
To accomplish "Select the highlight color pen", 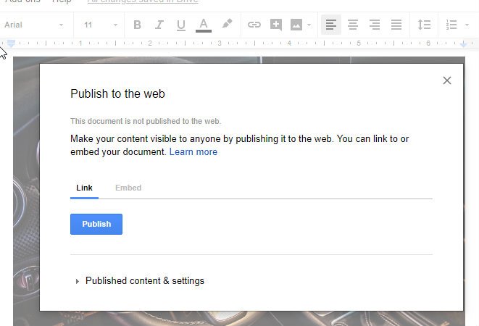I will [x=227, y=24].
